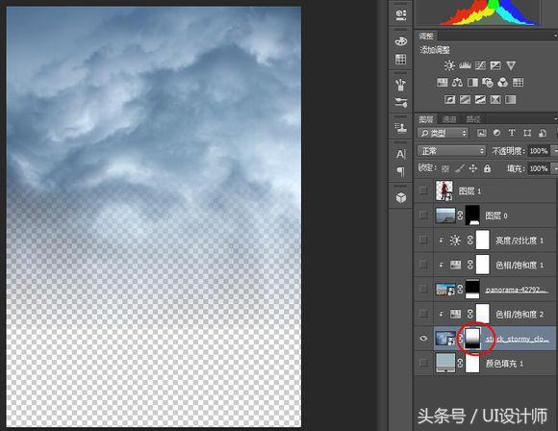Open the 不透明度 opacity slider arrow
Image resolution: width=558 pixels, height=431 pixels.
coord(554,151)
